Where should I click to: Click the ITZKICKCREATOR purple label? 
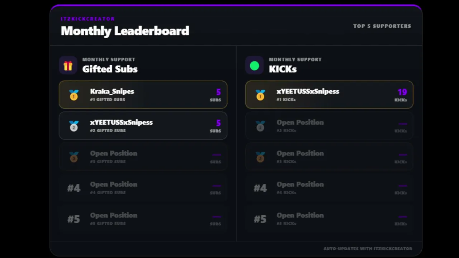pyautogui.click(x=88, y=19)
